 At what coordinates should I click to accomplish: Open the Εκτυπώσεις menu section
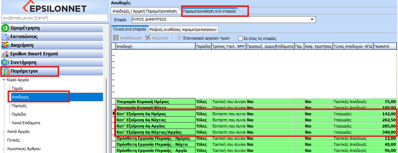[x=52, y=37]
